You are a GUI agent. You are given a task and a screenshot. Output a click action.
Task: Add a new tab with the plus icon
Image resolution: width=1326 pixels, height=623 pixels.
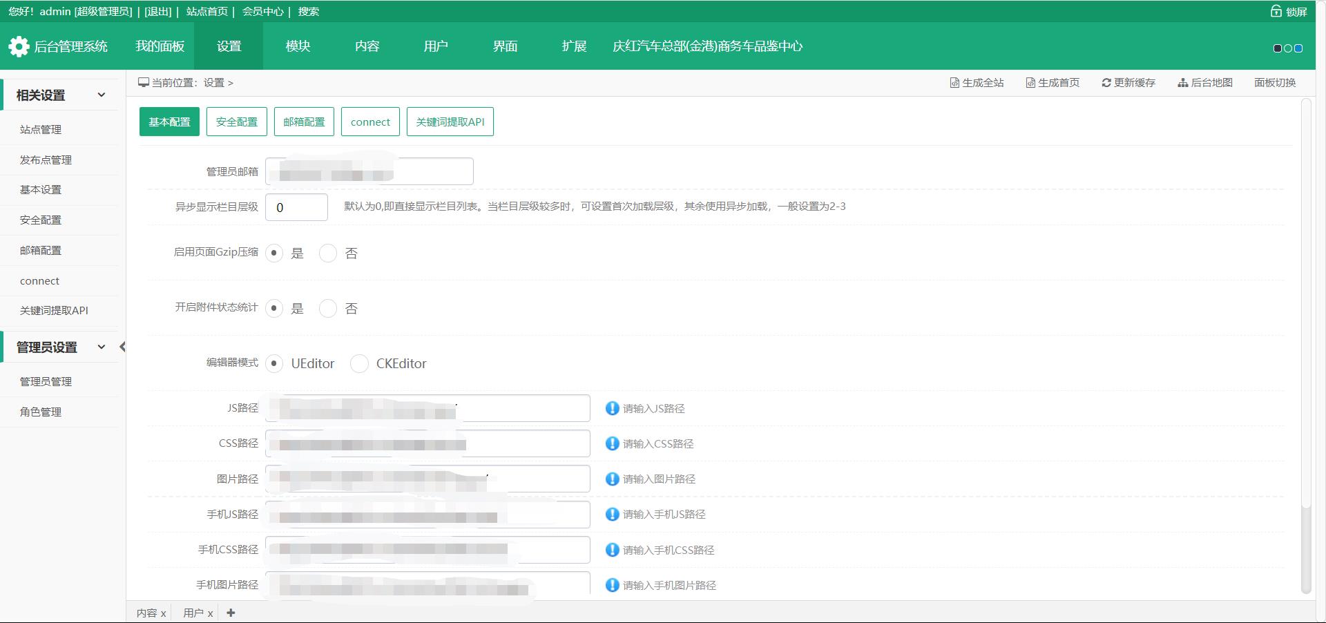[231, 613]
